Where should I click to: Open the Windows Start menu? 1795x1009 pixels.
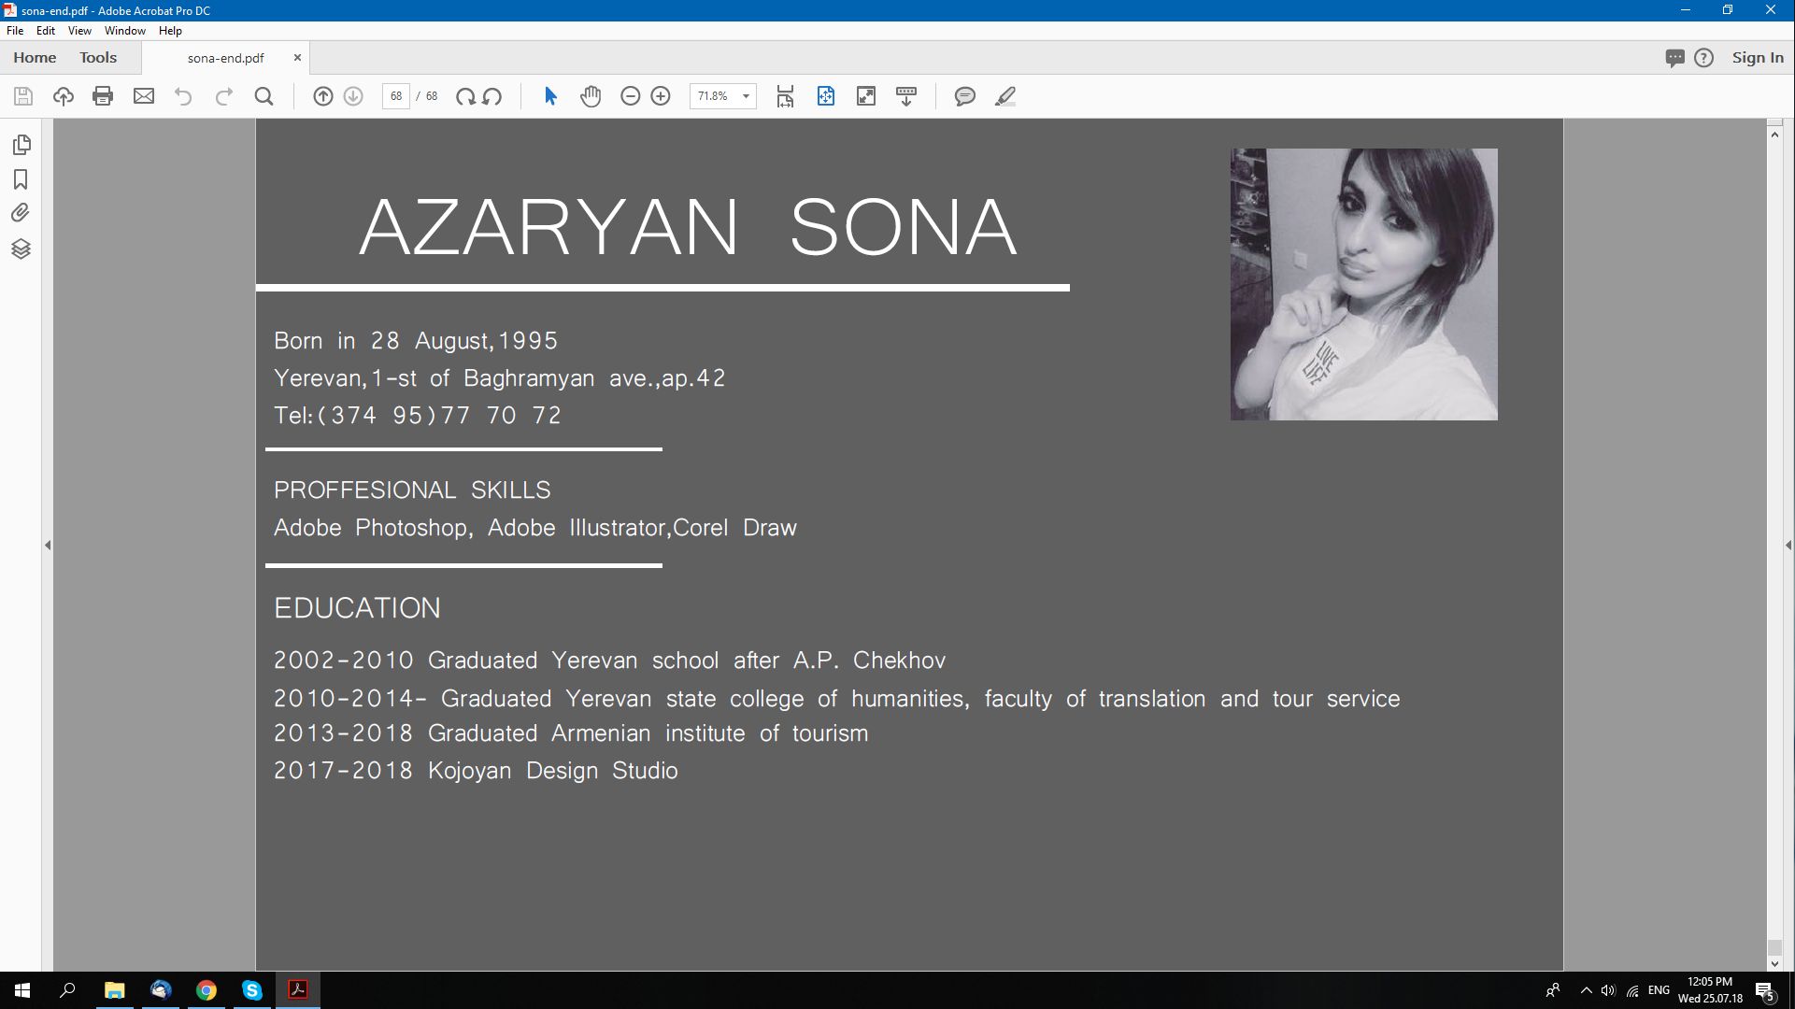pyautogui.click(x=22, y=990)
